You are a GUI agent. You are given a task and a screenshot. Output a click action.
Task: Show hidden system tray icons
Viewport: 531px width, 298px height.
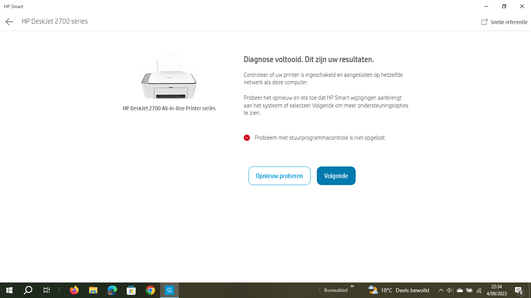[x=441, y=290]
